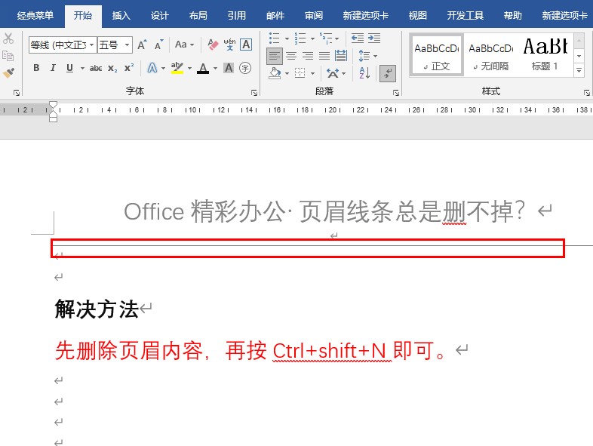
Task: Open the Borders dropdown arrow
Action: [312, 73]
